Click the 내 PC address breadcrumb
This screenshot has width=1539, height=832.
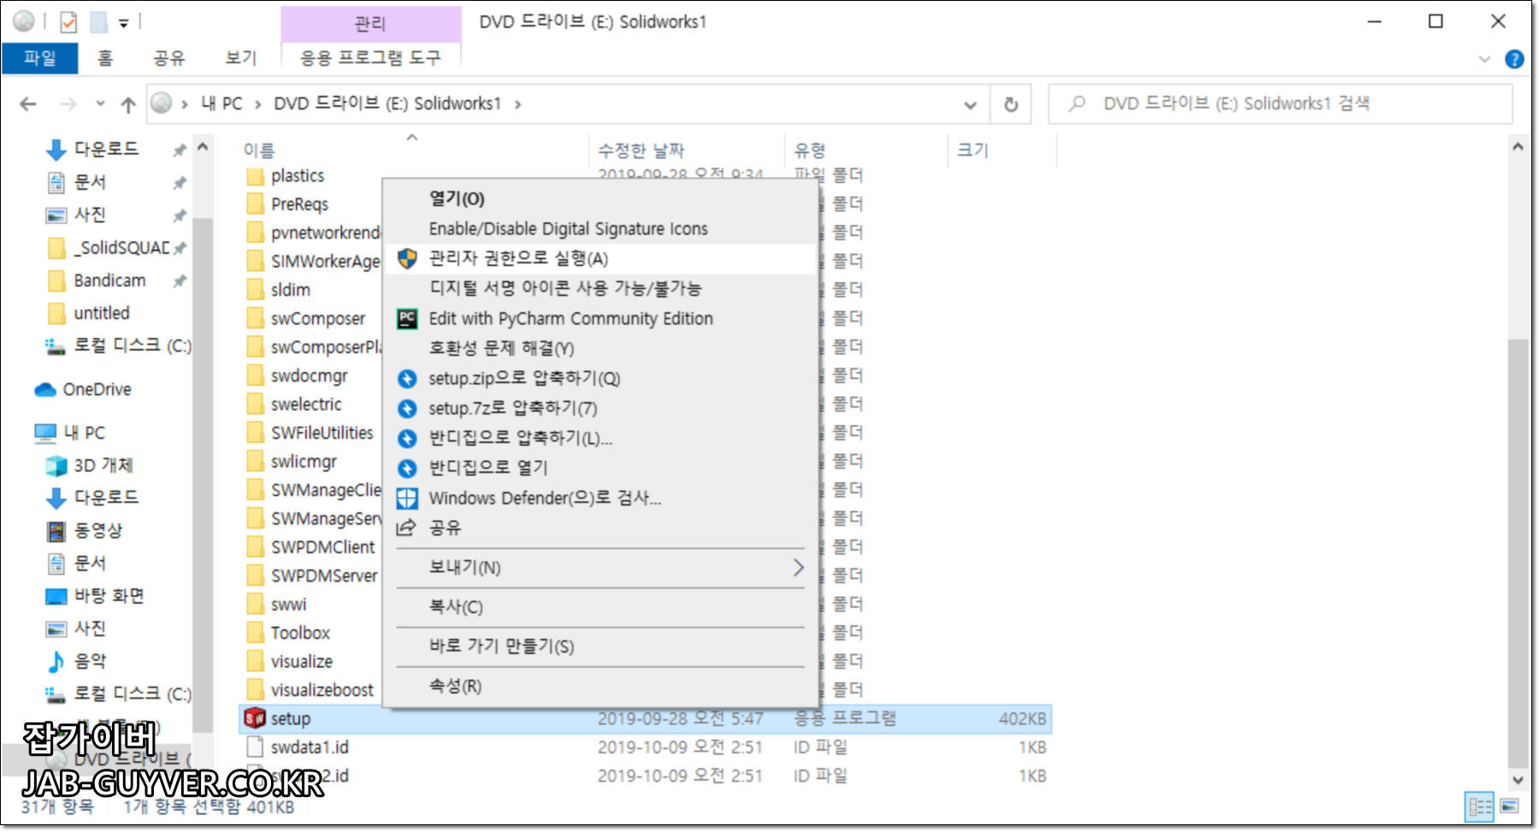click(221, 103)
